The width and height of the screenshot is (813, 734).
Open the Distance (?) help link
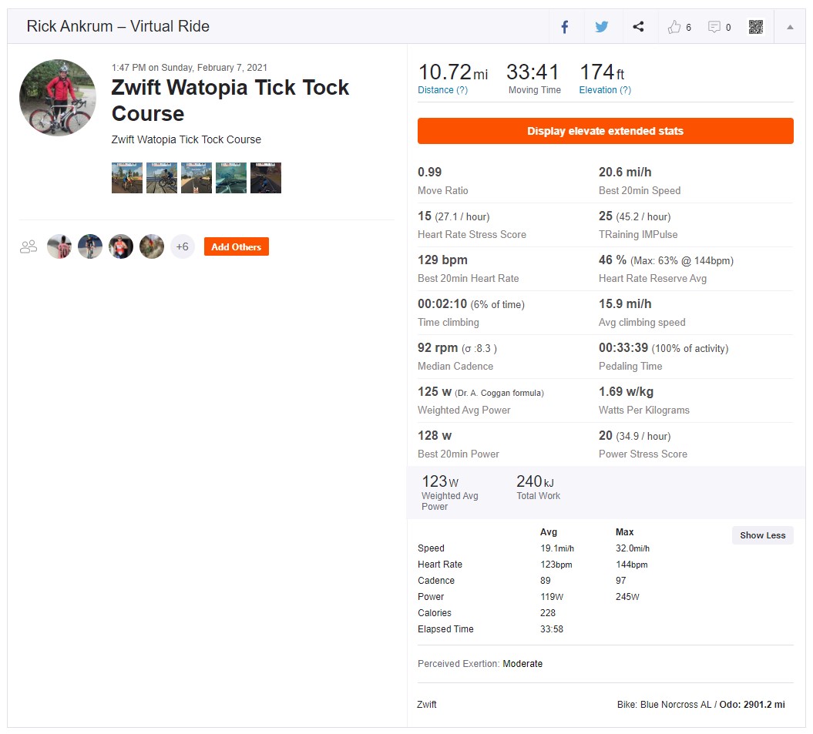[x=442, y=90]
